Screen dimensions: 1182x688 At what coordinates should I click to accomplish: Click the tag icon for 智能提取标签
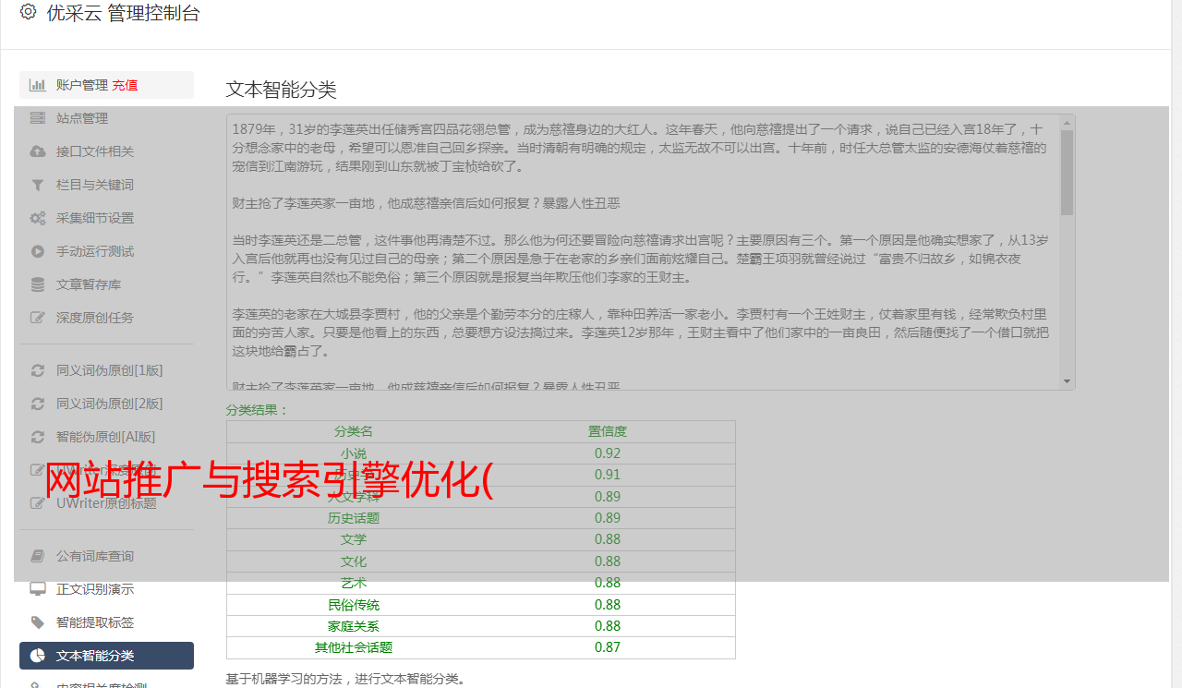(x=38, y=622)
